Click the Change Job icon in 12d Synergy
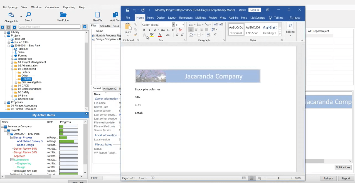This screenshot has height=183, width=355. [11, 15]
